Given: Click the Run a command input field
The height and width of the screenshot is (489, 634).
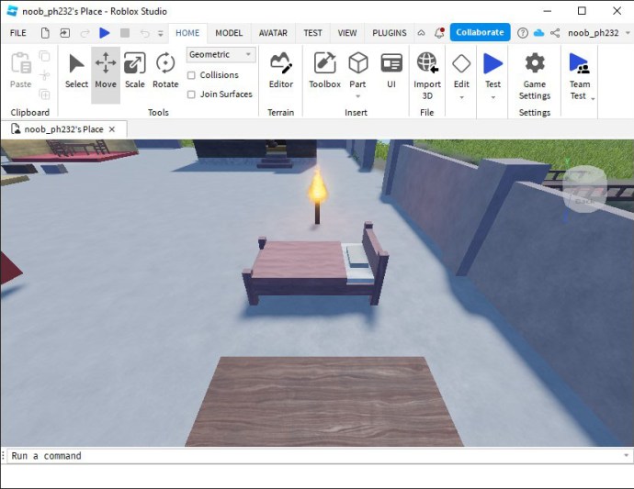Looking at the screenshot, I should [x=312, y=456].
